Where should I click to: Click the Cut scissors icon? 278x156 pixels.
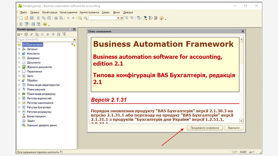[x=38, y=18]
